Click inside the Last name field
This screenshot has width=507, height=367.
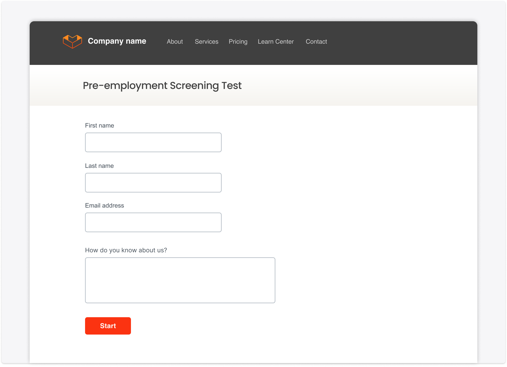153,183
